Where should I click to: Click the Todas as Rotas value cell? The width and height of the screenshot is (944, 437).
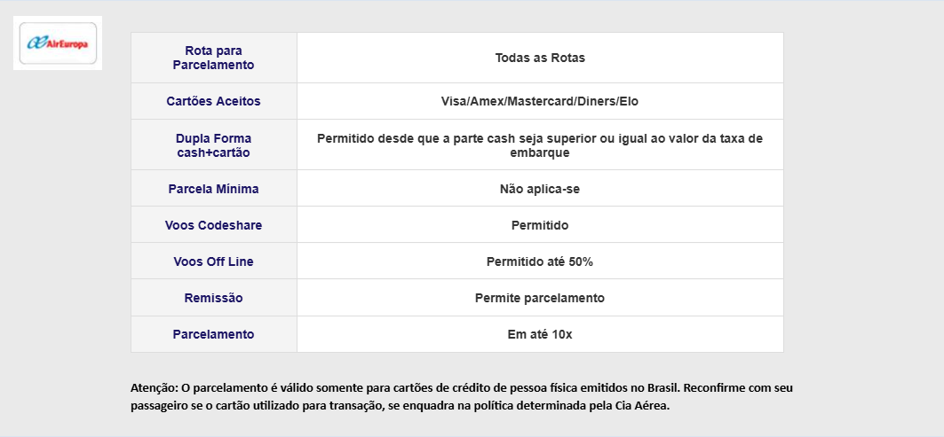[540, 58]
